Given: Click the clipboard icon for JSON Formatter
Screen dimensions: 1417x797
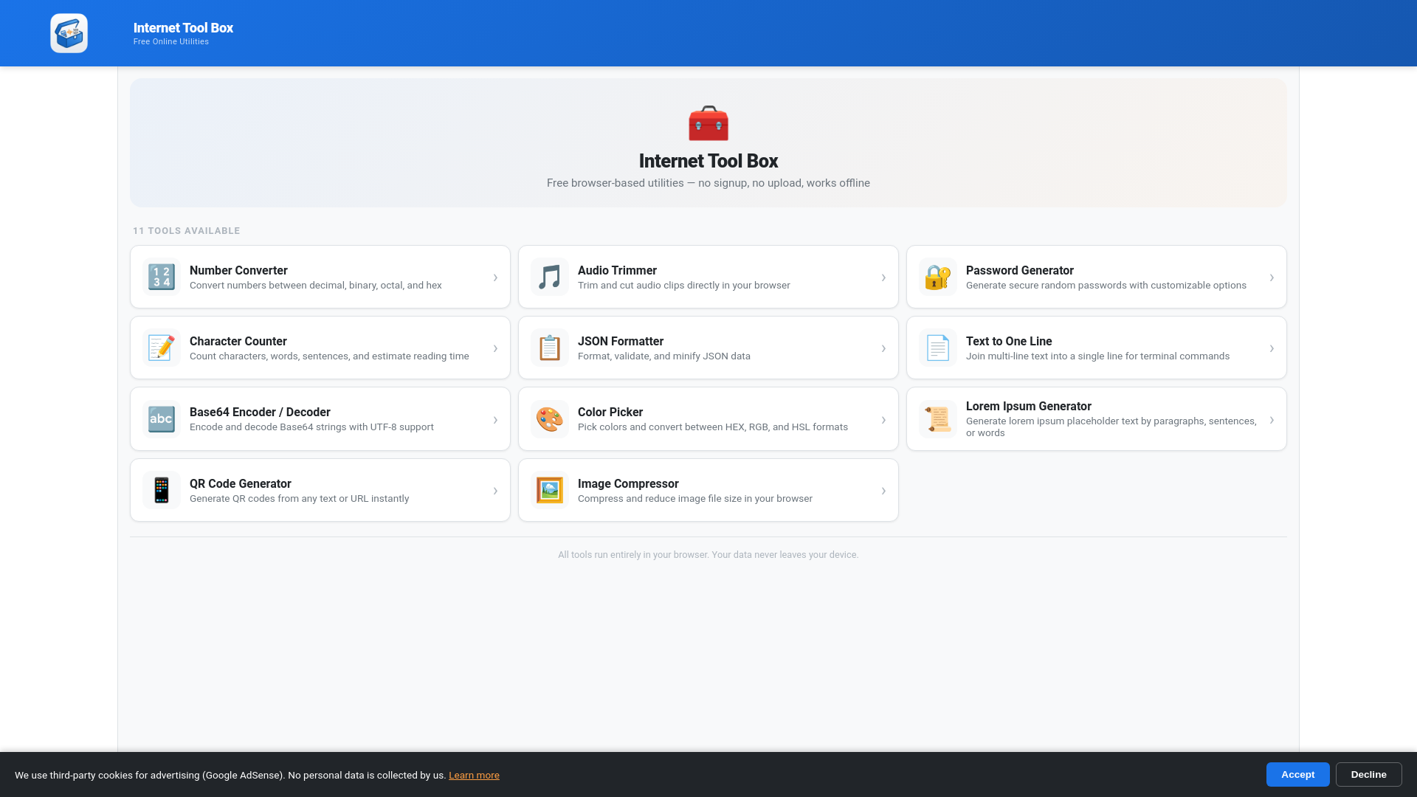Looking at the screenshot, I should 550,348.
